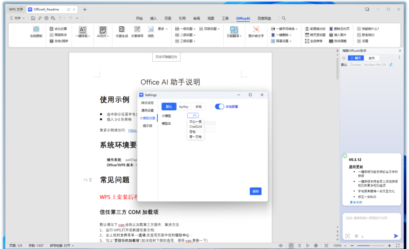Image resolution: width=409 pixels, height=249 pixels.
Task: Switch to the ApiKey tab
Action: 184,107
